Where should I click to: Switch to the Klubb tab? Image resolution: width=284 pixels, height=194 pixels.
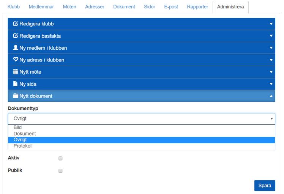click(x=14, y=7)
